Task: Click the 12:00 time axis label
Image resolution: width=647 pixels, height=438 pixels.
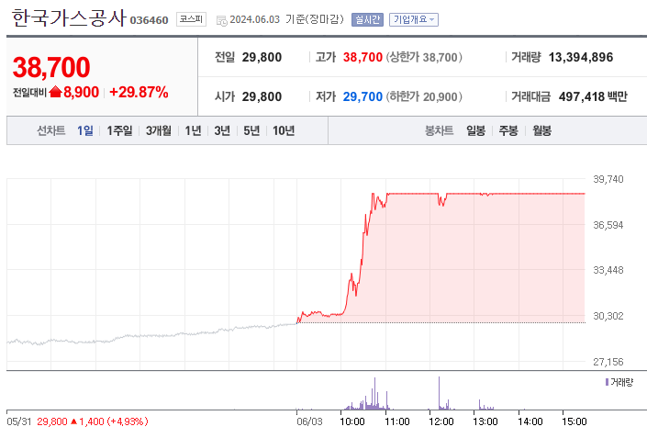Action: click(441, 421)
